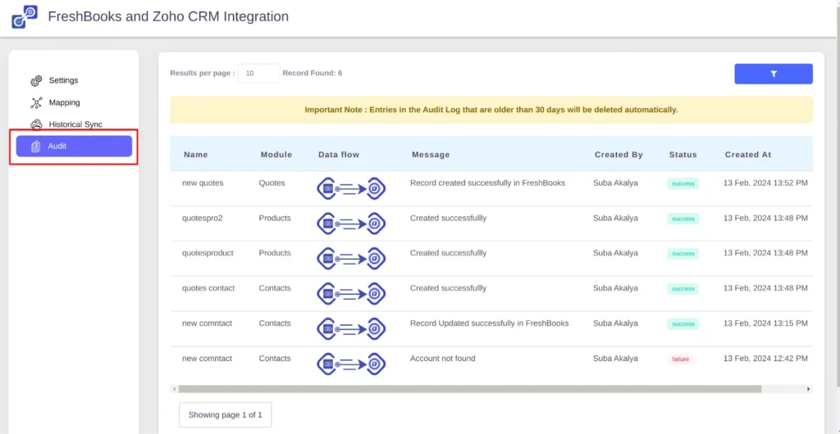Viewport: 840px width, 434px height.
Task: Click the Showing page 1 of 1 box
Action: [x=225, y=415]
